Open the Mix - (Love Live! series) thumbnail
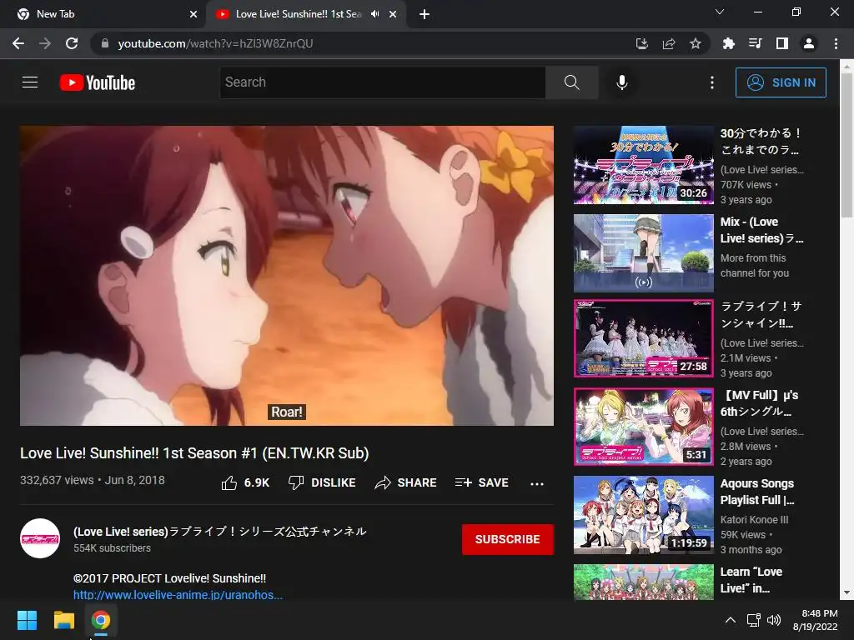The height and width of the screenshot is (640, 854). click(643, 253)
